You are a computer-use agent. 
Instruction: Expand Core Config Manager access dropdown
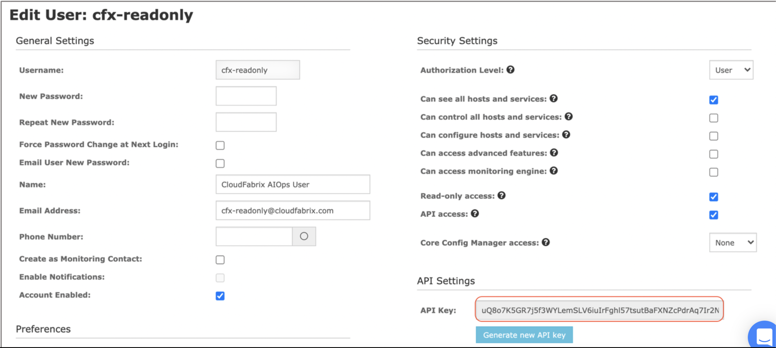pyautogui.click(x=732, y=242)
